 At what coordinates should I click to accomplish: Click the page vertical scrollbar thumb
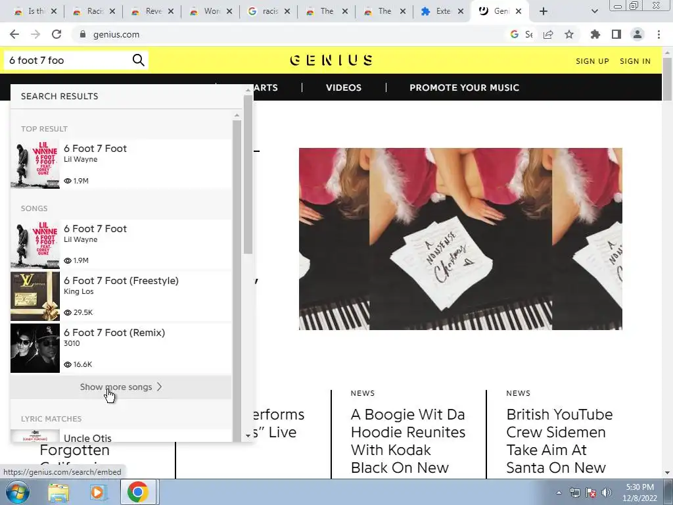(x=668, y=79)
